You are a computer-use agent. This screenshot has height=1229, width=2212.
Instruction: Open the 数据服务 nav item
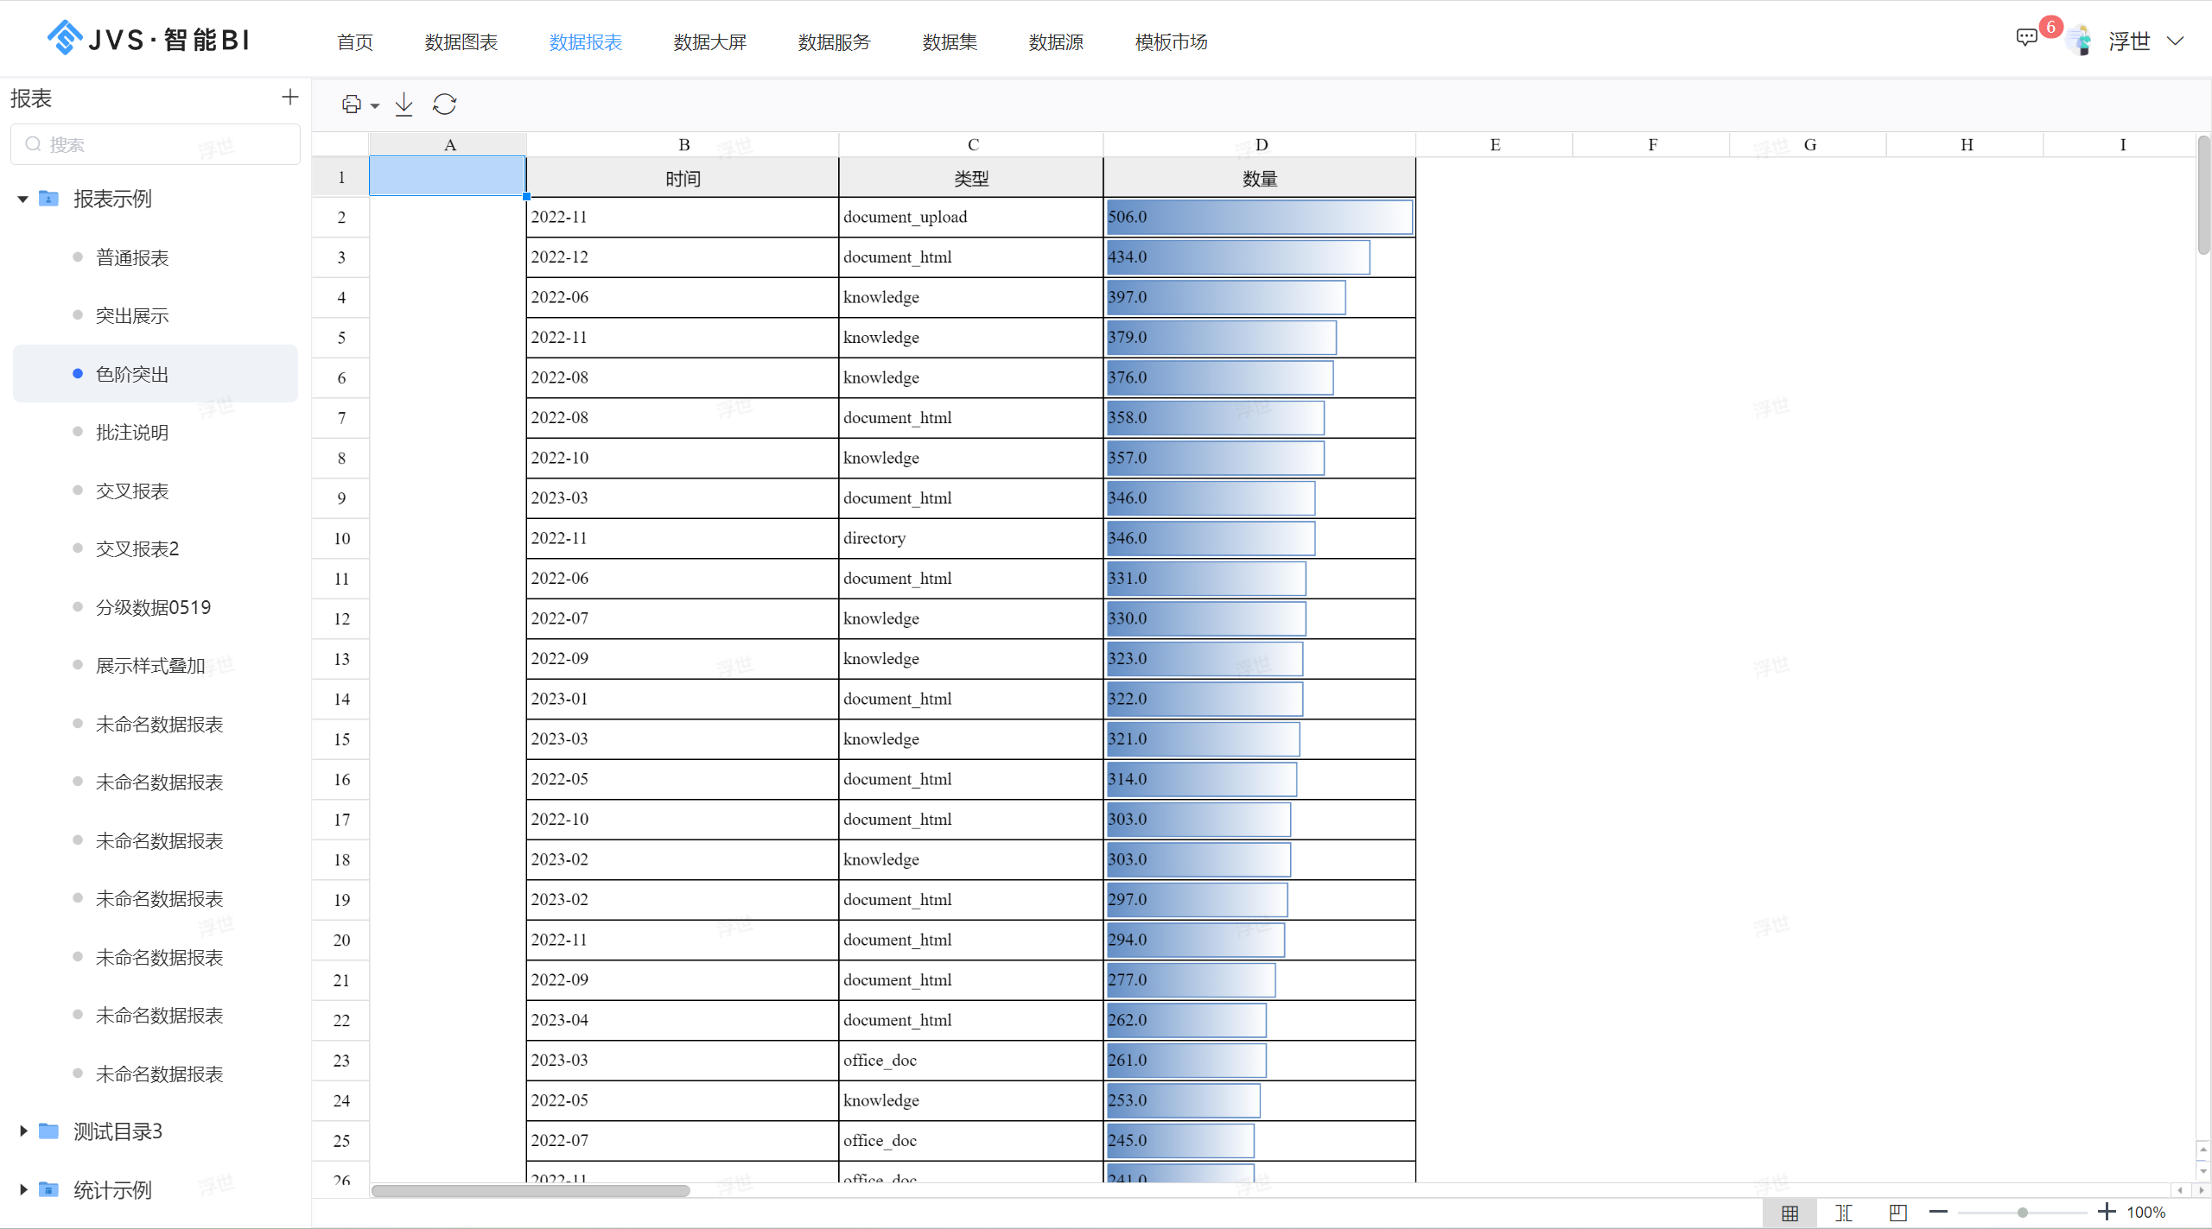pos(835,41)
